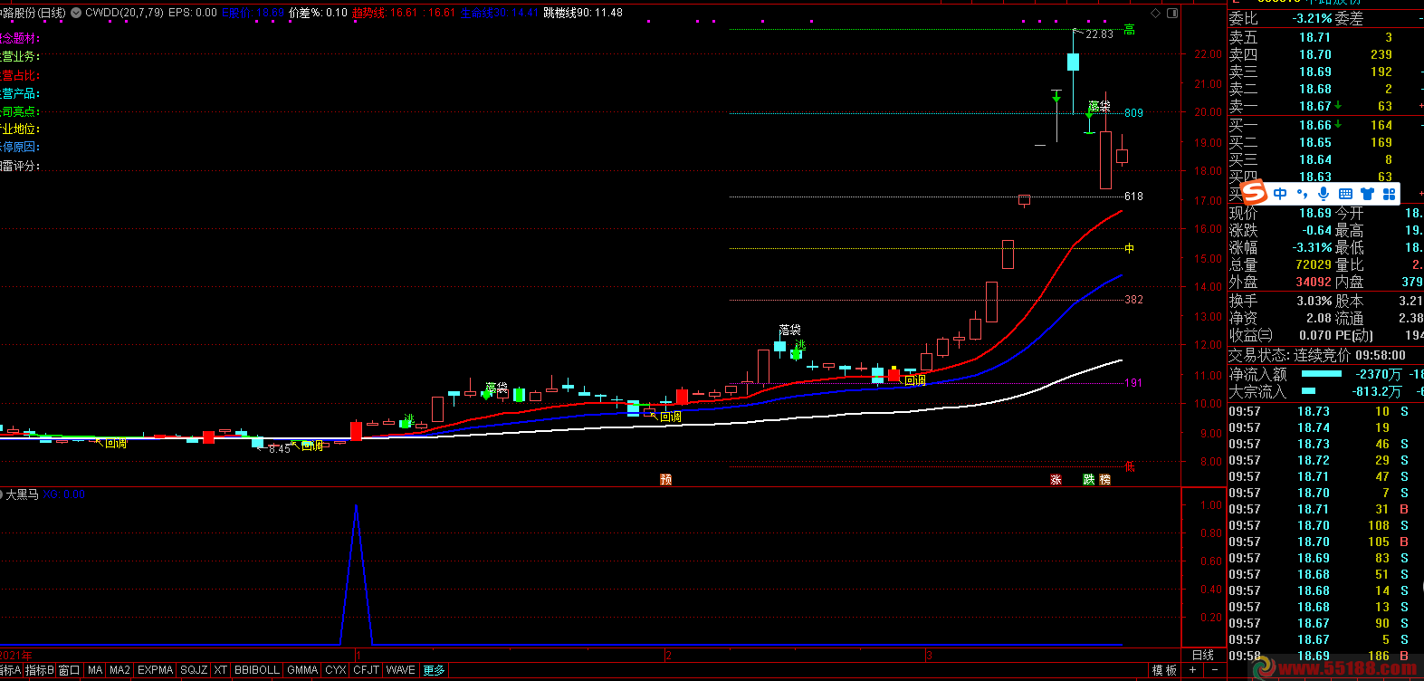Toggle the side panel icon at chart top-right
Screen dimensions: 1424x681
click(x=1173, y=13)
